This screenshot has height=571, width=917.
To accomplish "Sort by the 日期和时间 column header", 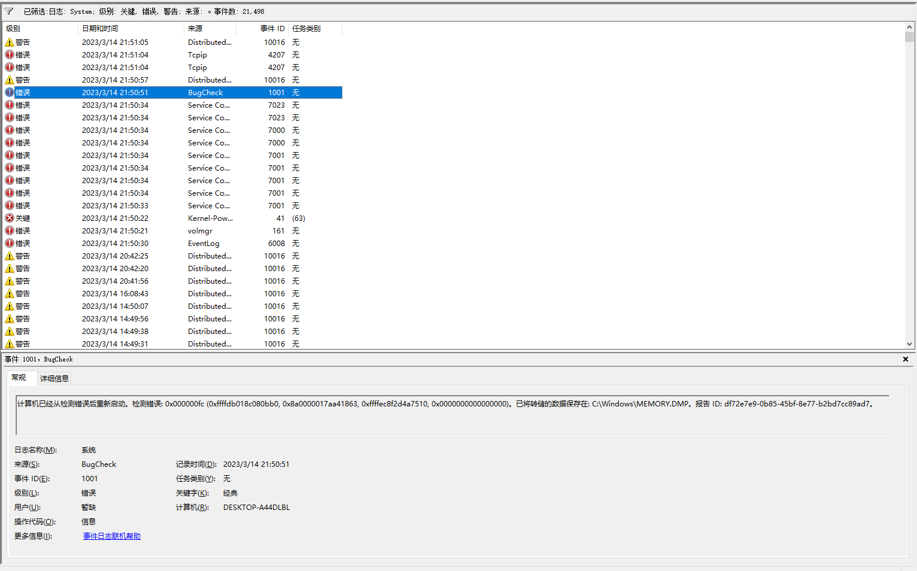I will 131,28.
